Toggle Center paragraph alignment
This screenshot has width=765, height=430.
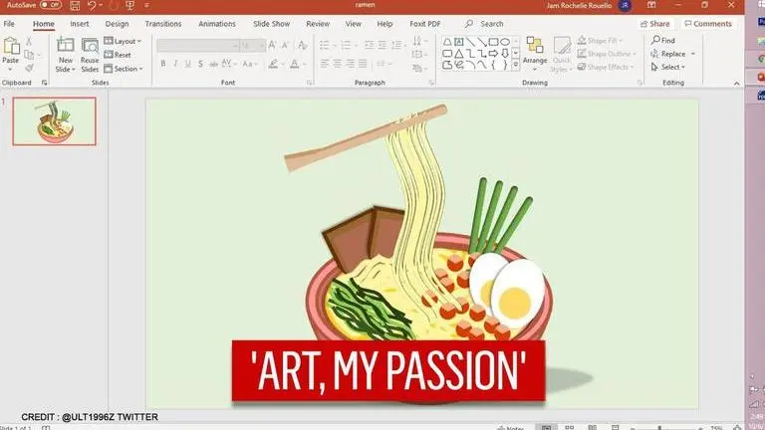[337, 64]
